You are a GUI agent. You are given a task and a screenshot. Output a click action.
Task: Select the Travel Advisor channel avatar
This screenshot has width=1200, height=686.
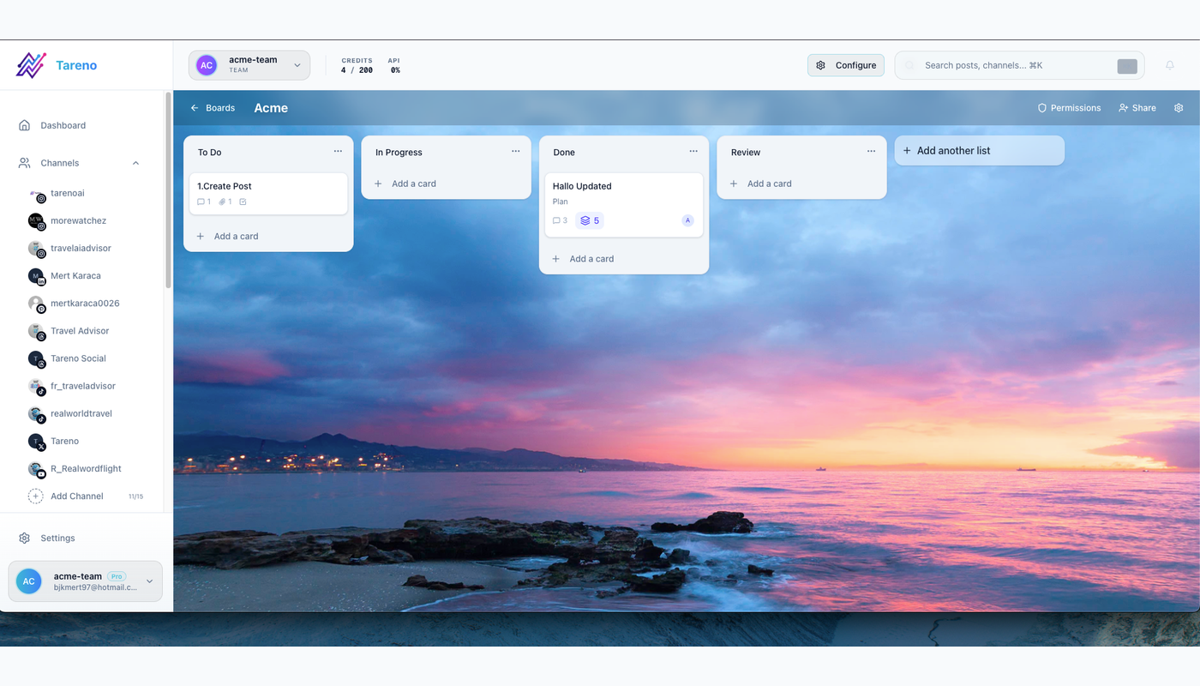coord(36,331)
